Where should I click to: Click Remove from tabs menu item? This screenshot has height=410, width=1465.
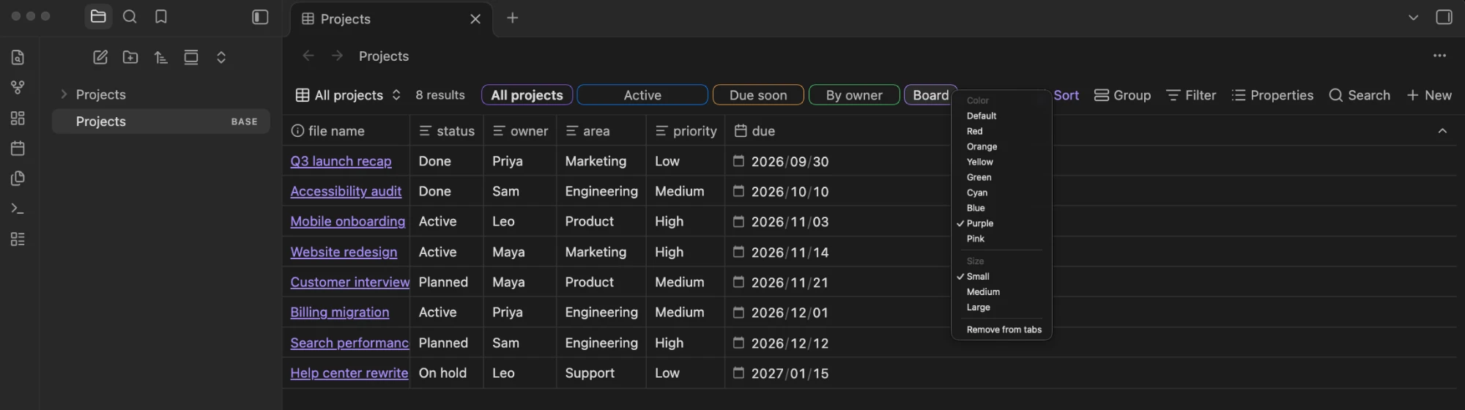point(1001,329)
